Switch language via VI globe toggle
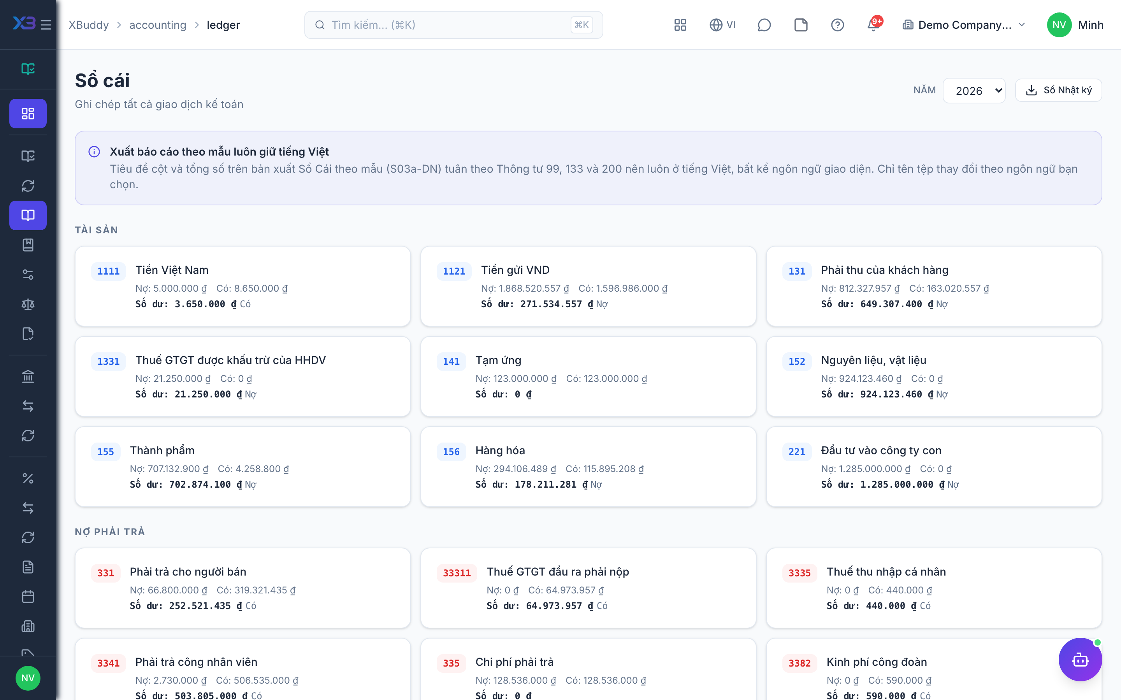 [722, 24]
